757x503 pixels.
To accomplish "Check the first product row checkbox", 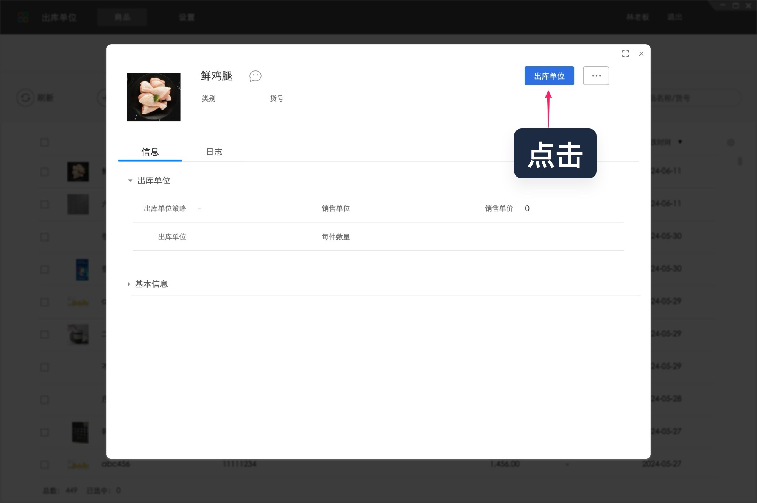I will pyautogui.click(x=45, y=172).
